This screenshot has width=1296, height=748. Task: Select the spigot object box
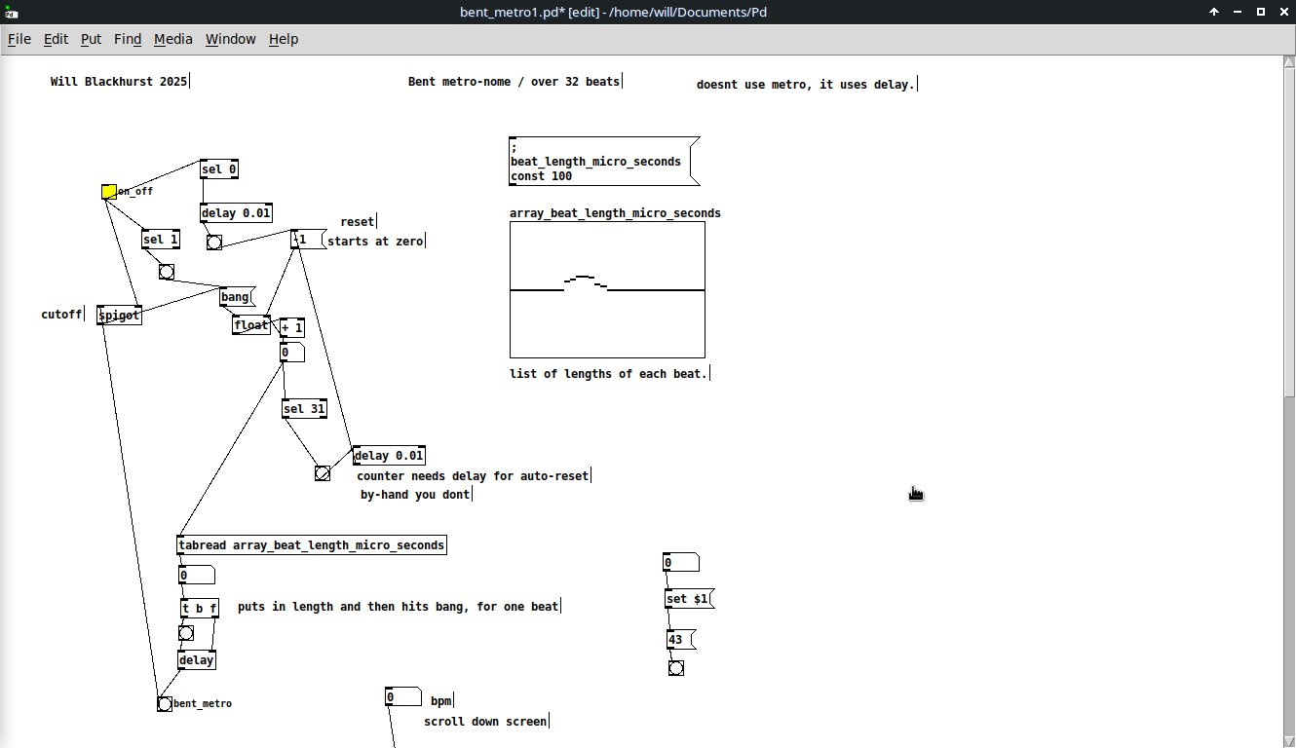click(x=120, y=316)
